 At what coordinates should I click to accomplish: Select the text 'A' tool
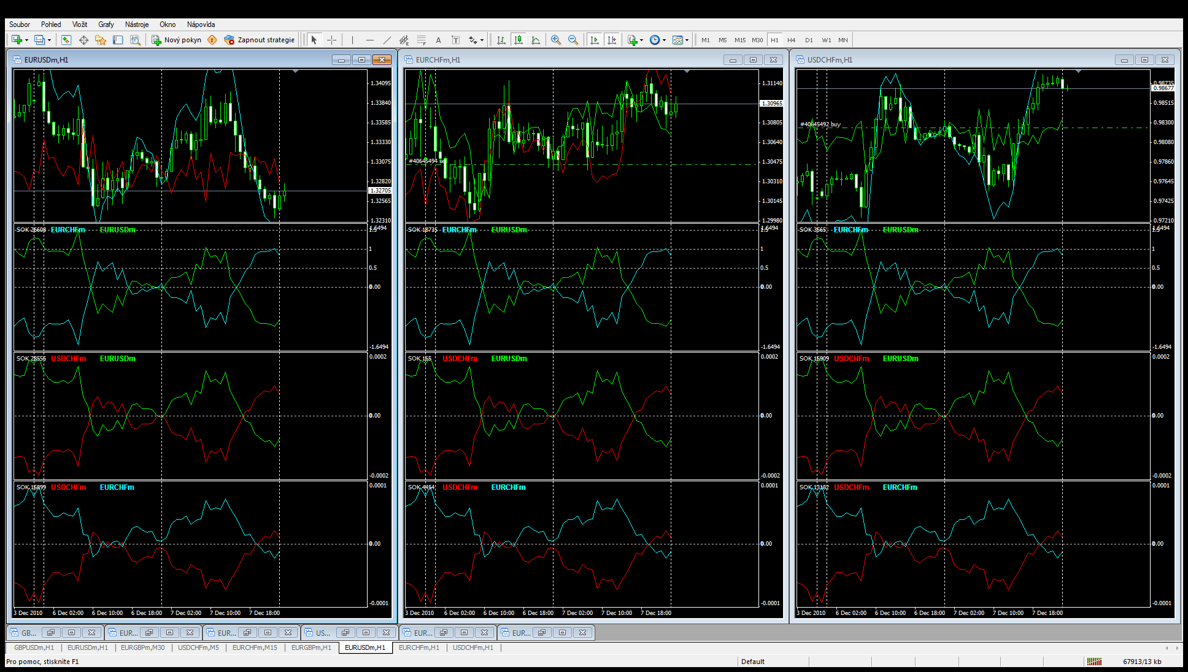pos(438,40)
